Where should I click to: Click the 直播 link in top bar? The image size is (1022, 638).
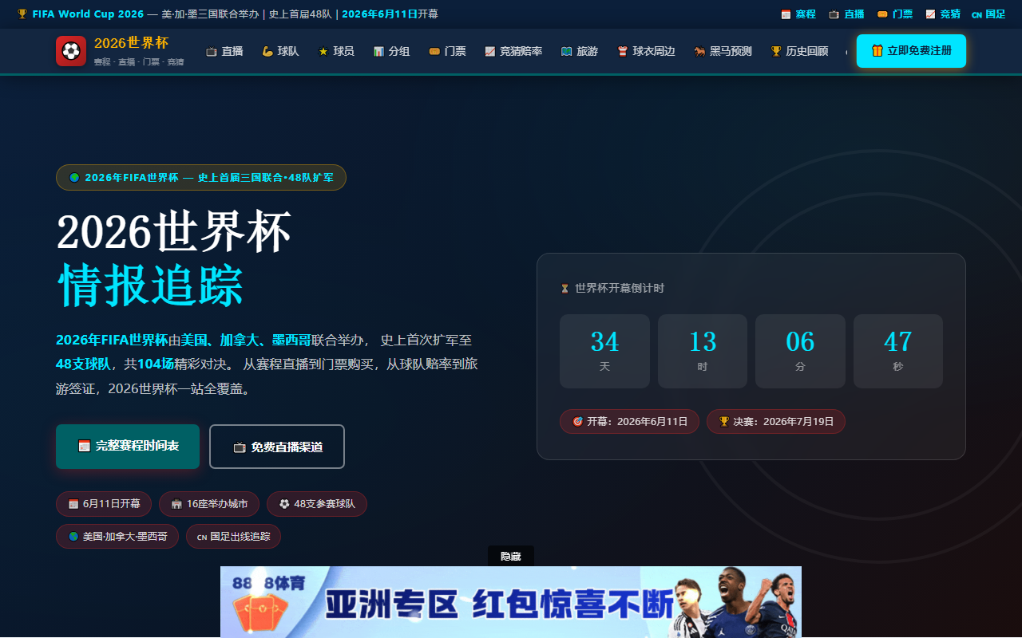(x=846, y=14)
